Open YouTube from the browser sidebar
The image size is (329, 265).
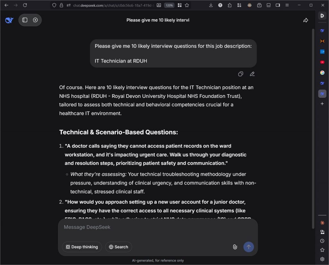[322, 62]
